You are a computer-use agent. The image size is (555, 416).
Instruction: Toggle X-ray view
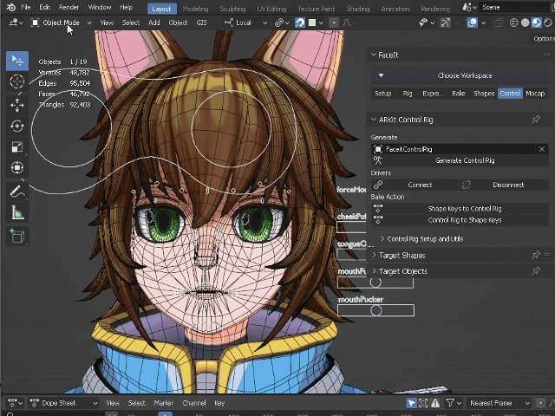499,23
